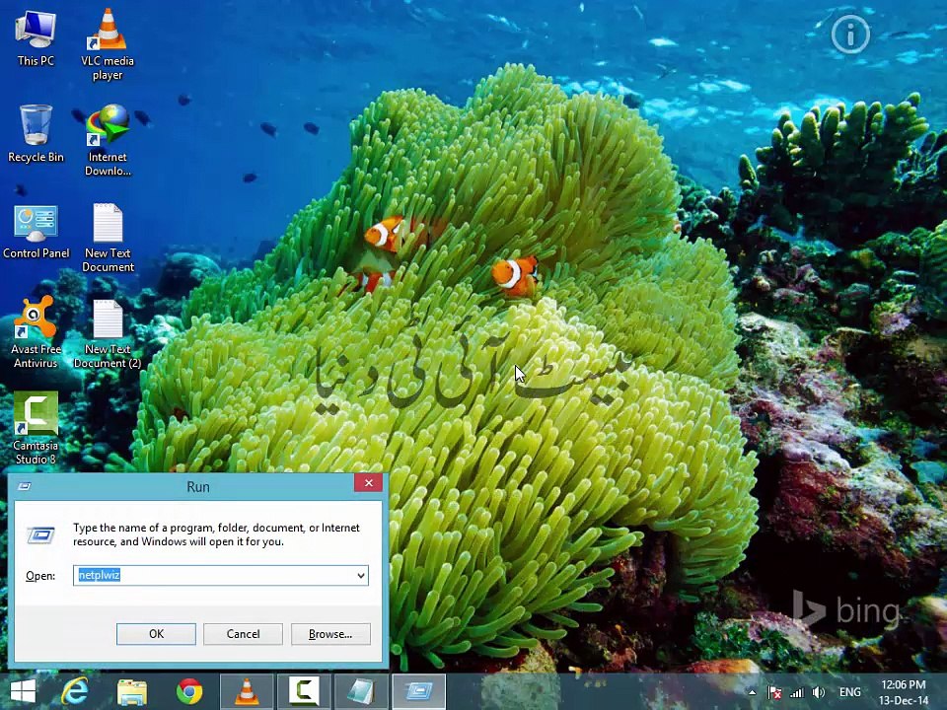
Task: Click the Run icon beside the description
Action: point(40,534)
